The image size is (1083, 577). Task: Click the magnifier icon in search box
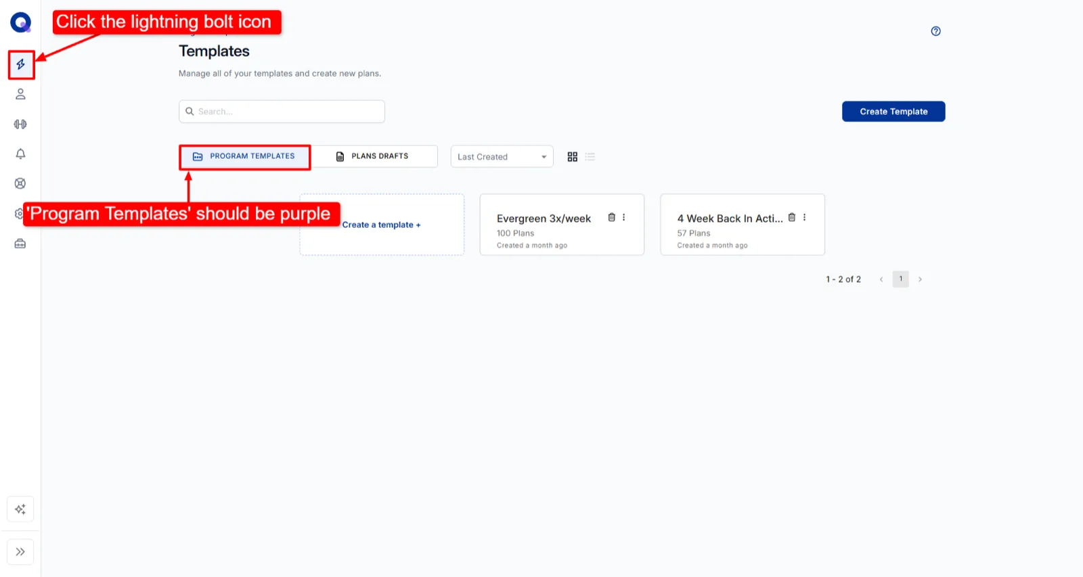[x=190, y=112]
